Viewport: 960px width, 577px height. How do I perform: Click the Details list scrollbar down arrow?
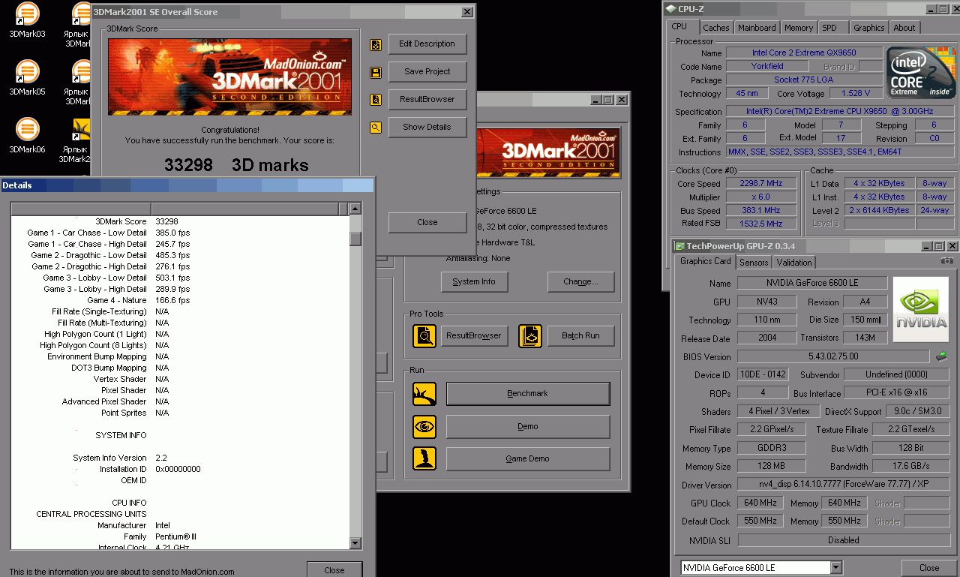coord(355,542)
